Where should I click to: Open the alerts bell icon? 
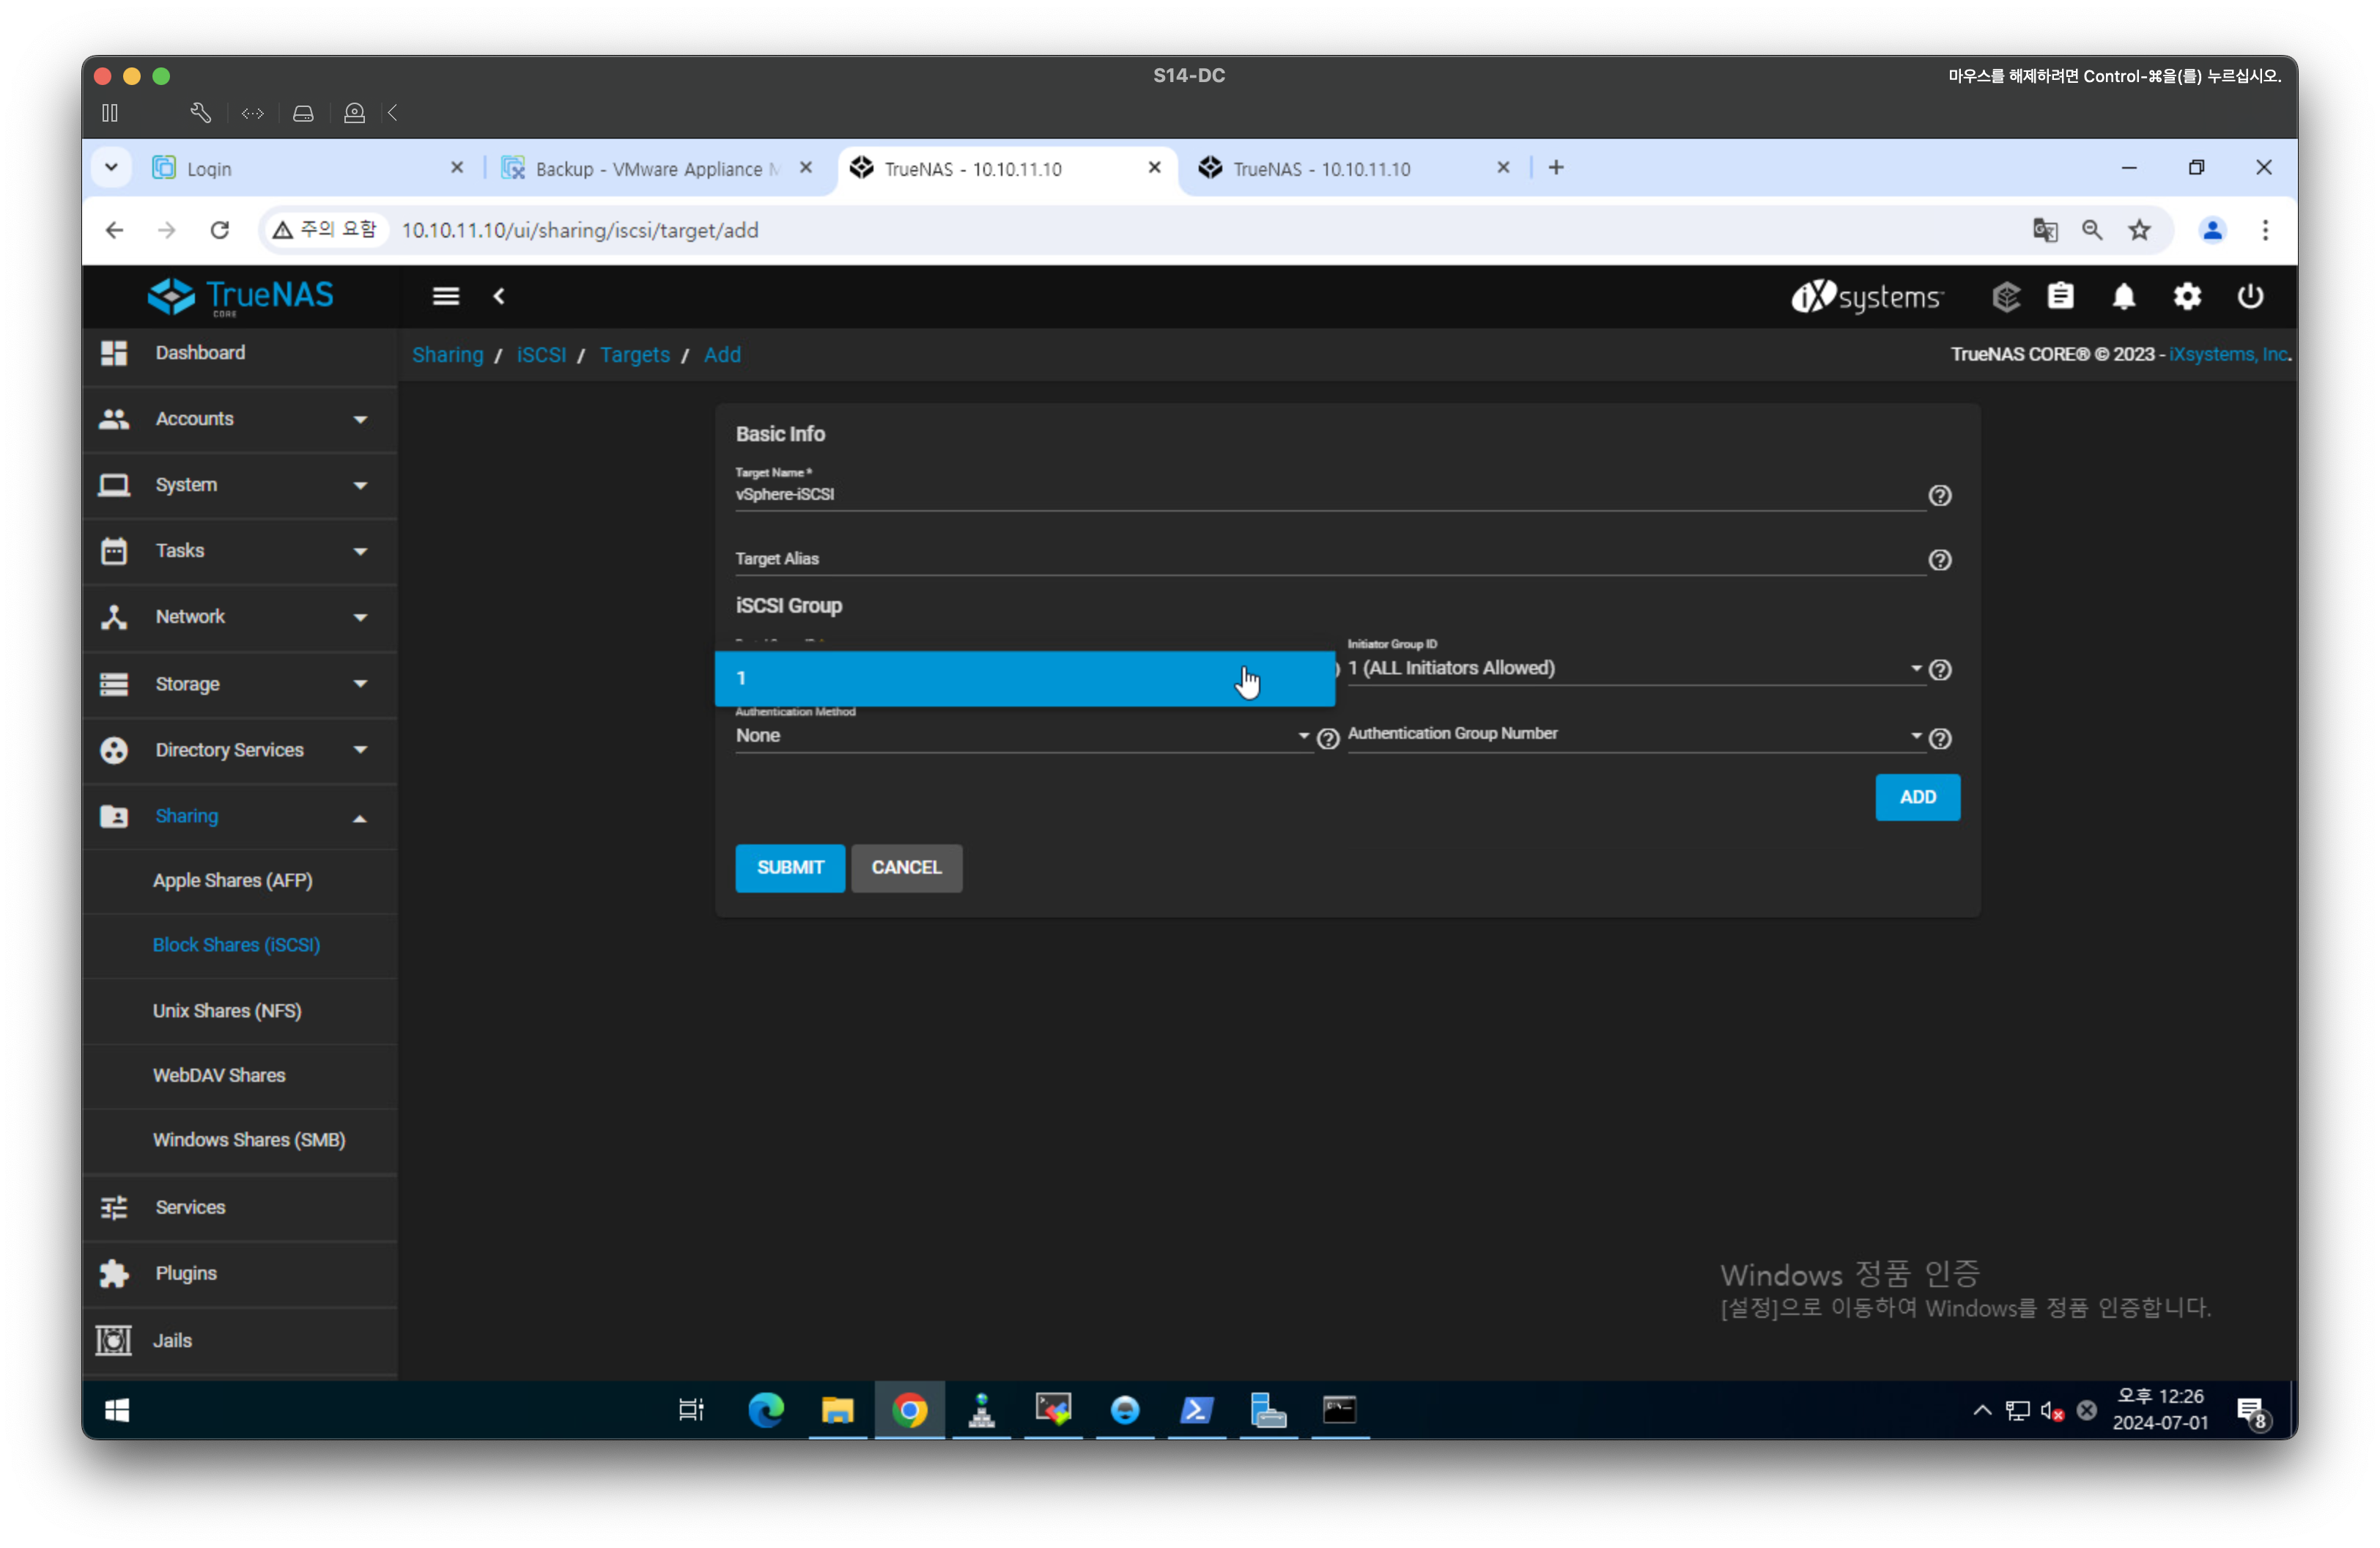pos(2123,297)
